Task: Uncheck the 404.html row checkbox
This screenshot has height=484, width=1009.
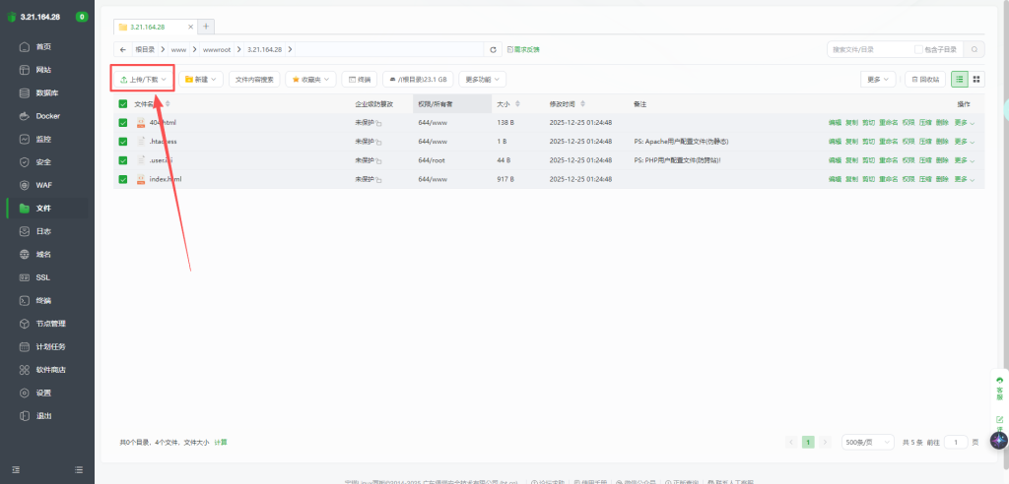Action: coord(123,123)
